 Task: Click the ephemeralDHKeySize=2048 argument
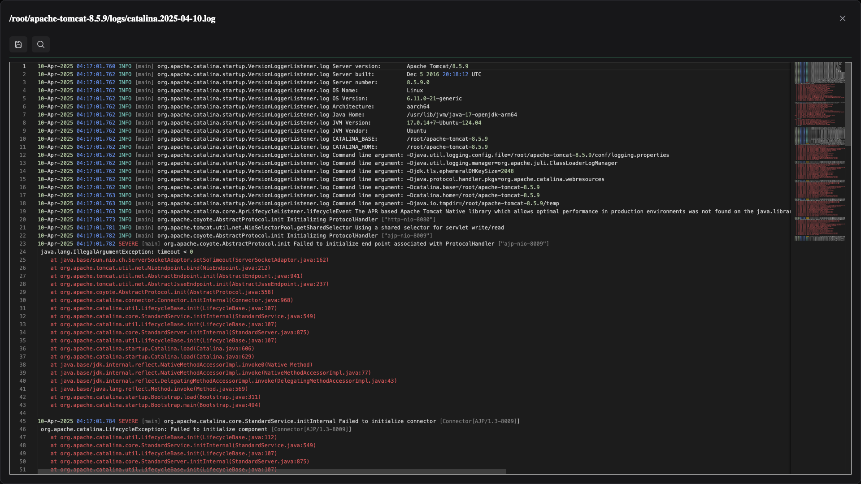pos(460,171)
